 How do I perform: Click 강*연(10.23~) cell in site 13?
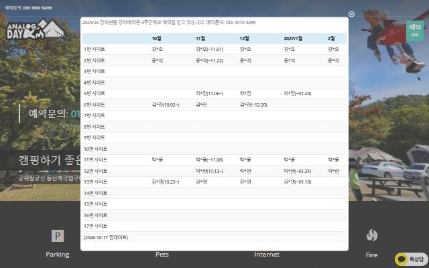click(166, 182)
